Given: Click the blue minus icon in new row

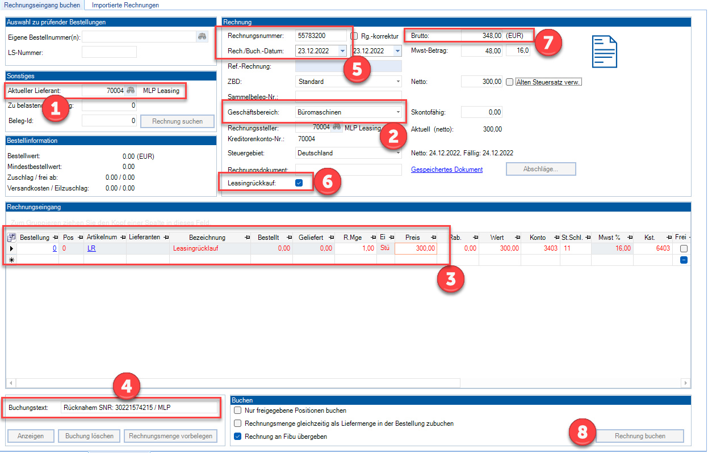Looking at the screenshot, I should tap(684, 260).
